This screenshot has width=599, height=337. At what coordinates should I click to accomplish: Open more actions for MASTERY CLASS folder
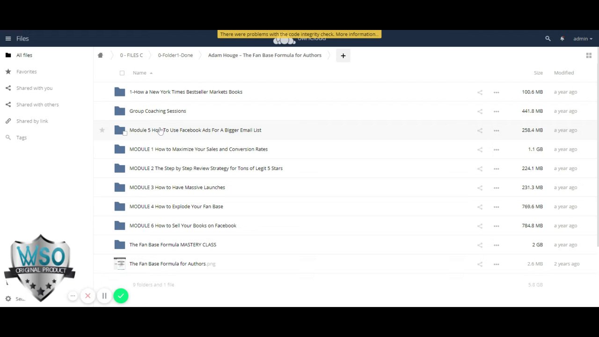tap(496, 245)
